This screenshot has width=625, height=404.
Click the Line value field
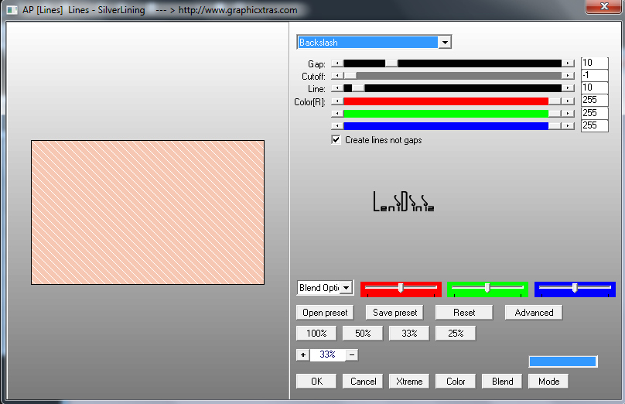(594, 87)
